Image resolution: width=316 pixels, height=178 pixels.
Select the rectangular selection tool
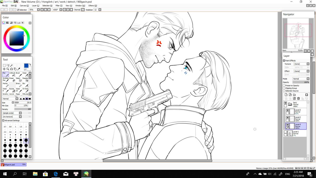coord(4,65)
